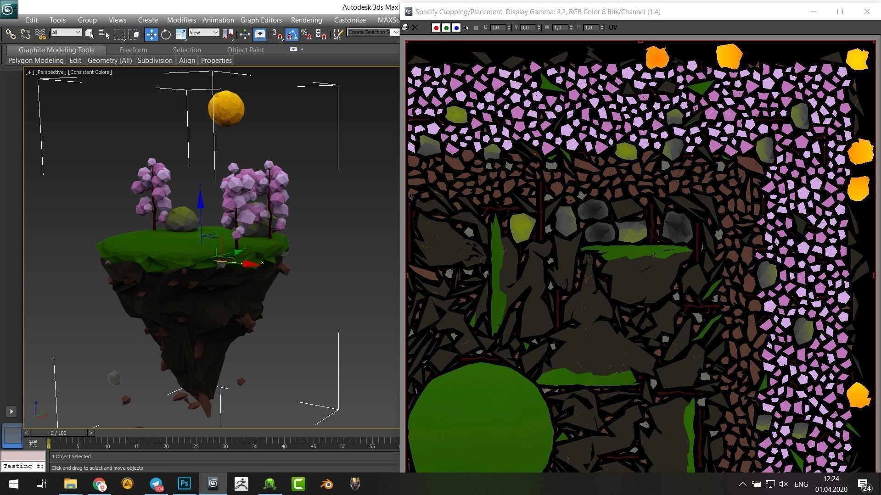Expand the Properties panel
881x495 pixels.
click(x=216, y=61)
